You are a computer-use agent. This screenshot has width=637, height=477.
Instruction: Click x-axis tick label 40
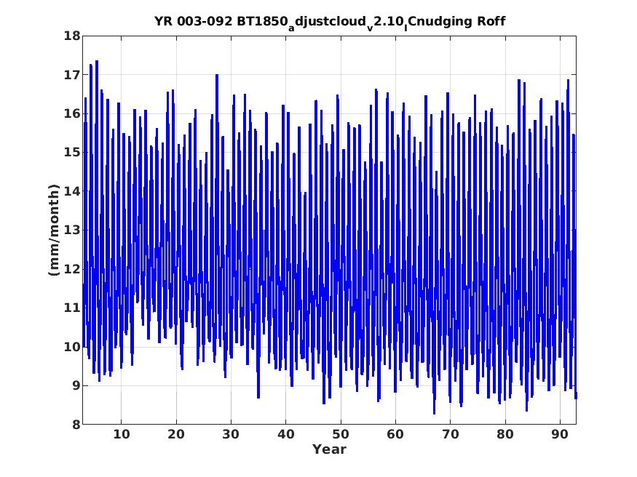[285, 434]
